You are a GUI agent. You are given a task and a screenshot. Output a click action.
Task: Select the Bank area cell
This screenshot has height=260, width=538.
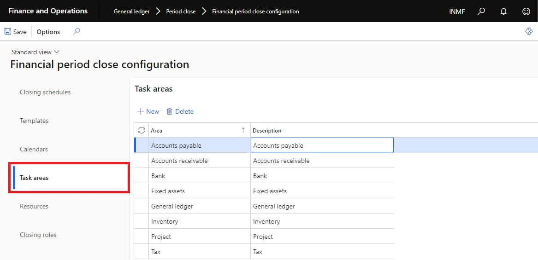(x=200, y=176)
